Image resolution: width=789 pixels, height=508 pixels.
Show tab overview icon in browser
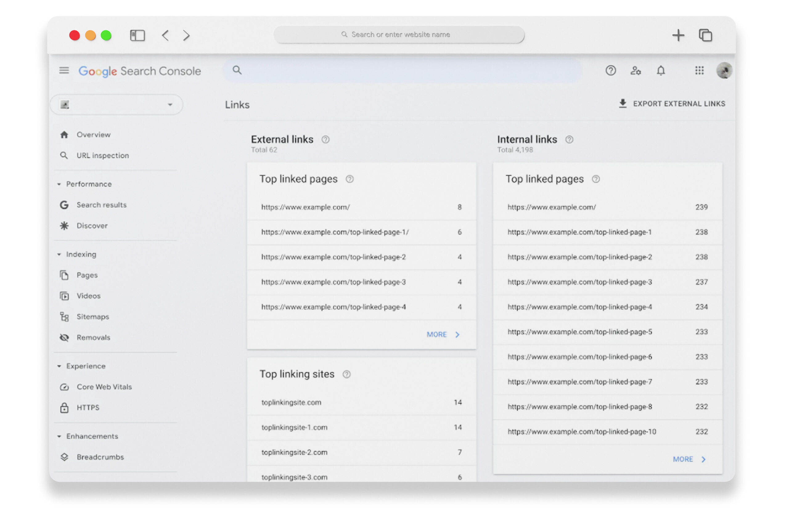pos(705,35)
